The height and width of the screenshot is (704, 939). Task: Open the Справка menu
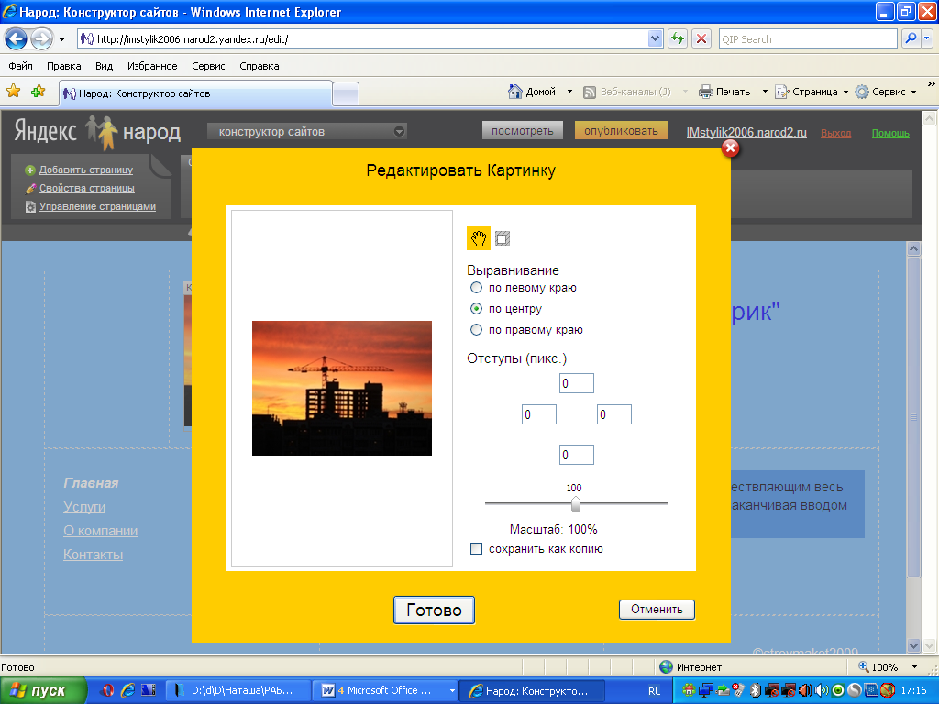(x=260, y=66)
